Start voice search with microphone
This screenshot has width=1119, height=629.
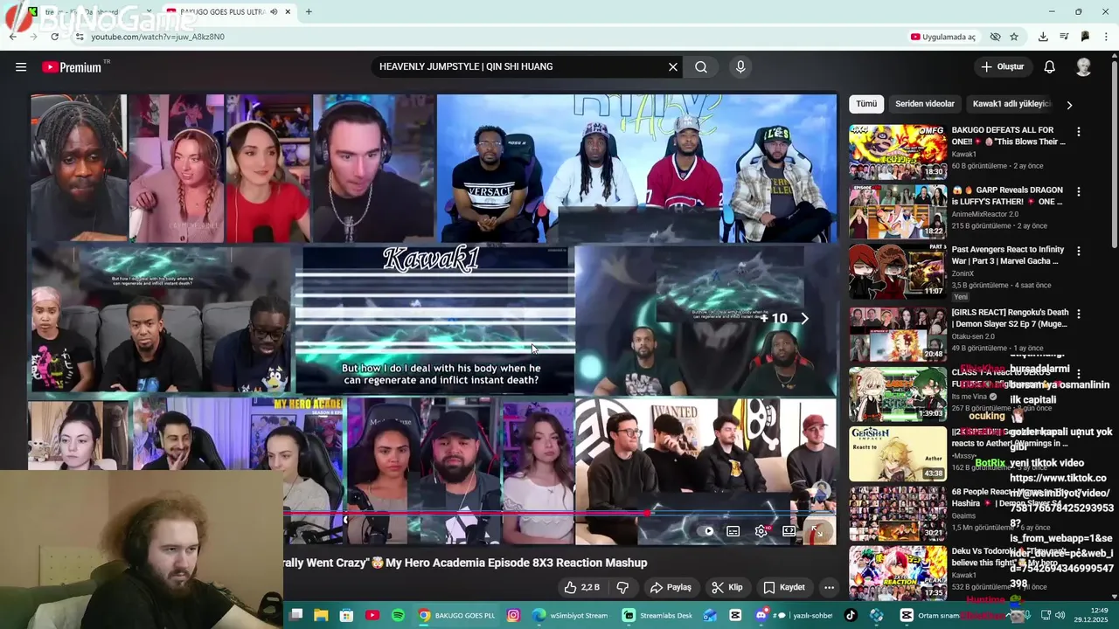pyautogui.click(x=740, y=67)
